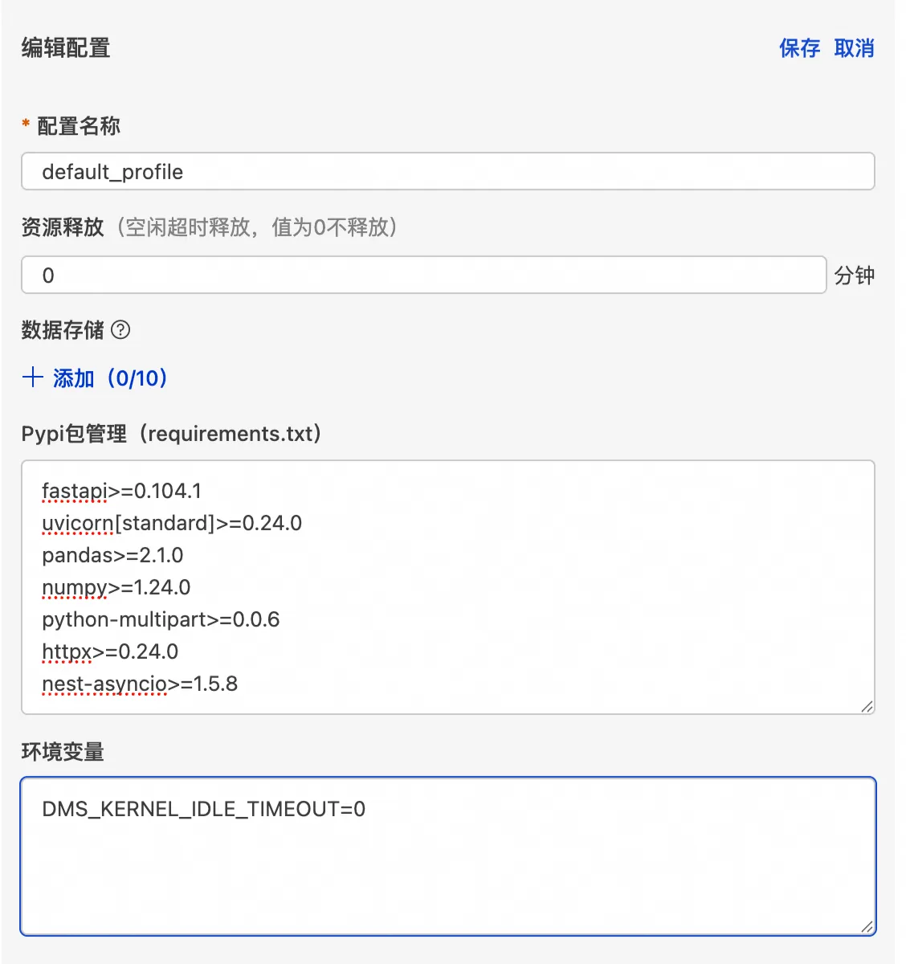
Task: Place cursor on numpy>=1.24.0 line
Action: (116, 587)
